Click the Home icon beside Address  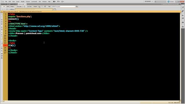point(9,9)
